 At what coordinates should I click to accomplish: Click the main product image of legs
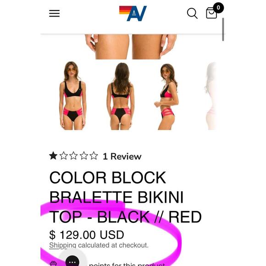click(x=131, y=47)
